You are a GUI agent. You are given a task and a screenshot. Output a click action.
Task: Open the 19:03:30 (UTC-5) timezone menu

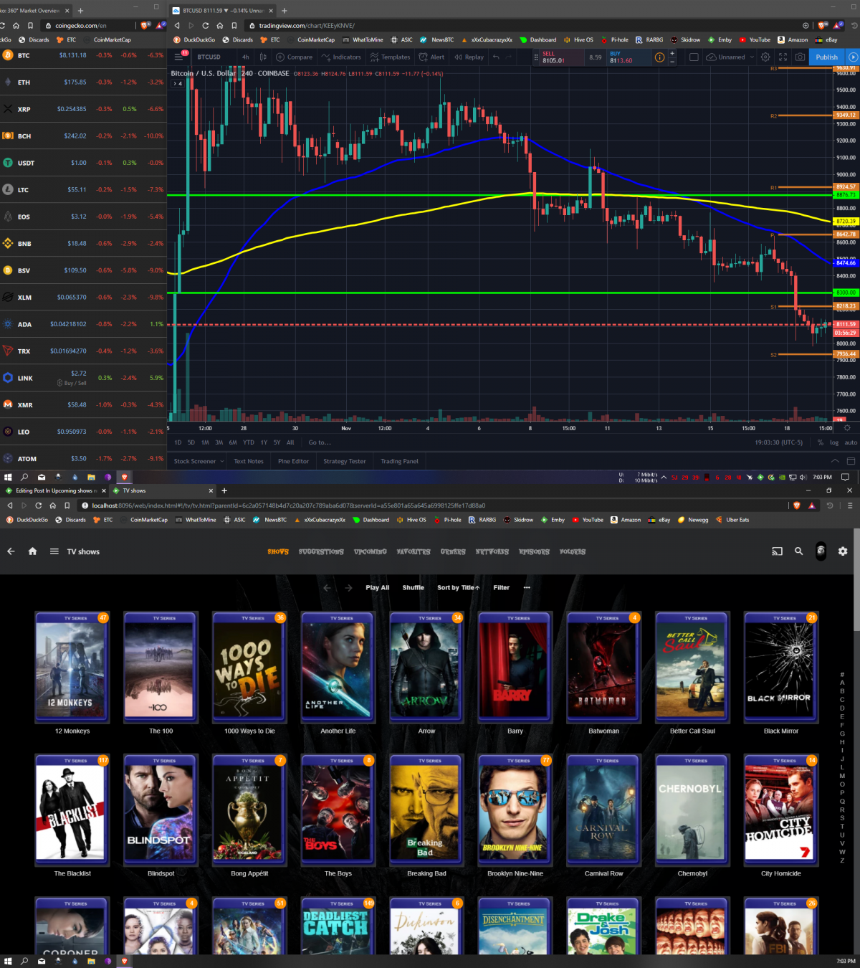[x=779, y=442]
